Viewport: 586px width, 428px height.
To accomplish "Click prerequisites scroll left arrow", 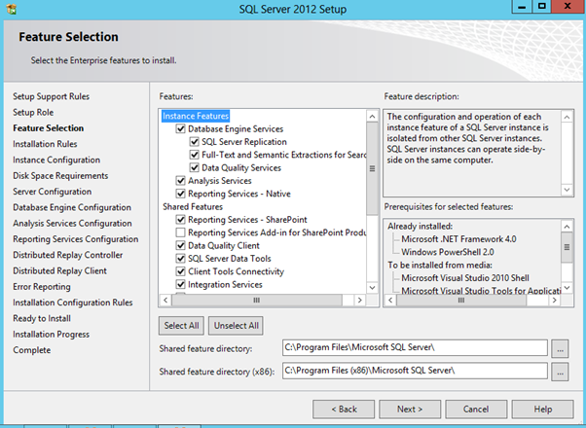I will point(390,300).
